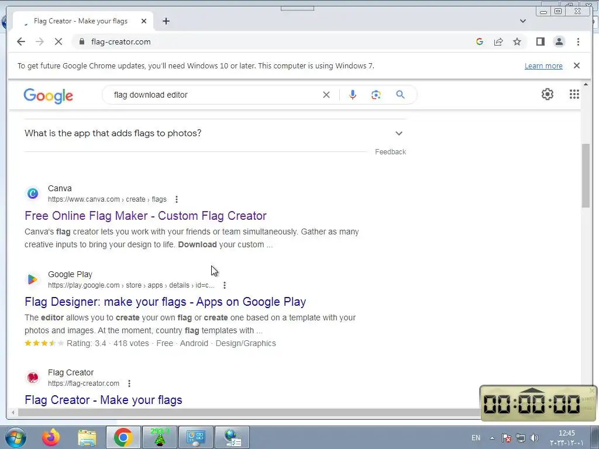Image resolution: width=599 pixels, height=449 pixels.
Task: Click the scroll up arrow of the page
Action: tap(586, 84)
